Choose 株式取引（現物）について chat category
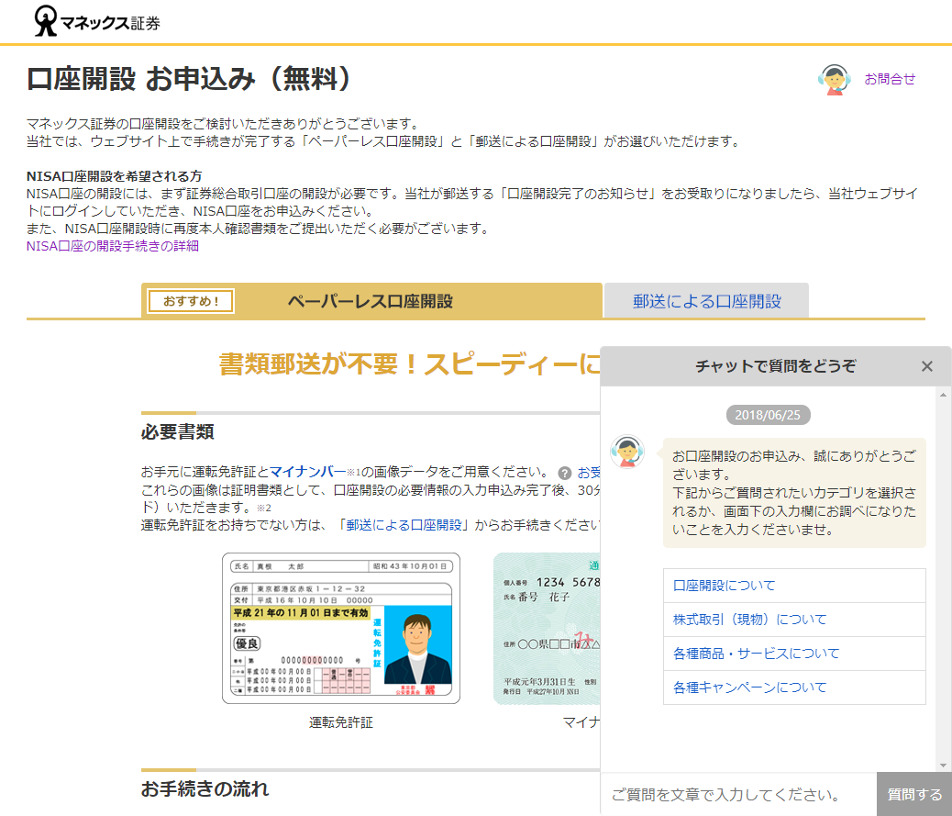 (x=794, y=620)
